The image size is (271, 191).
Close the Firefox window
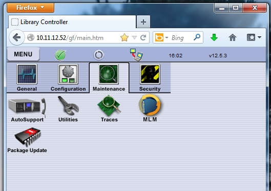click(x=255, y=8)
